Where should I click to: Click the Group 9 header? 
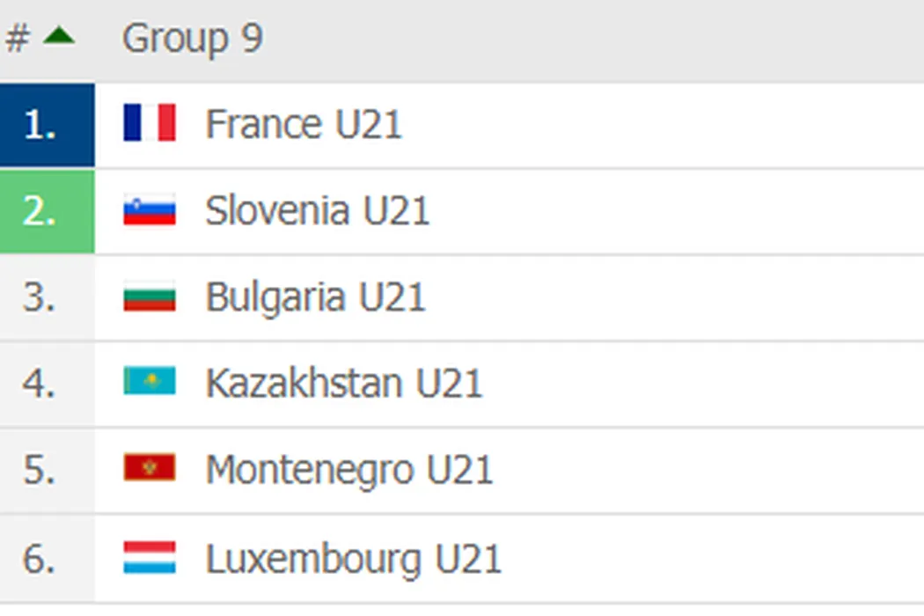coord(192,39)
